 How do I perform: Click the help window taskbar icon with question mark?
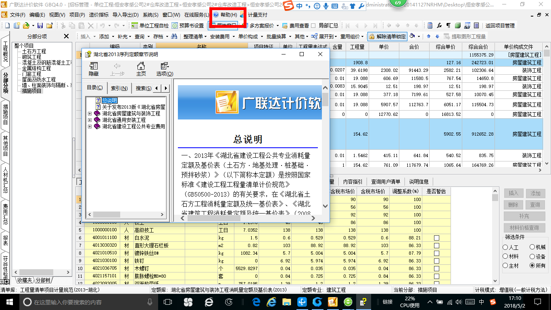point(363,302)
